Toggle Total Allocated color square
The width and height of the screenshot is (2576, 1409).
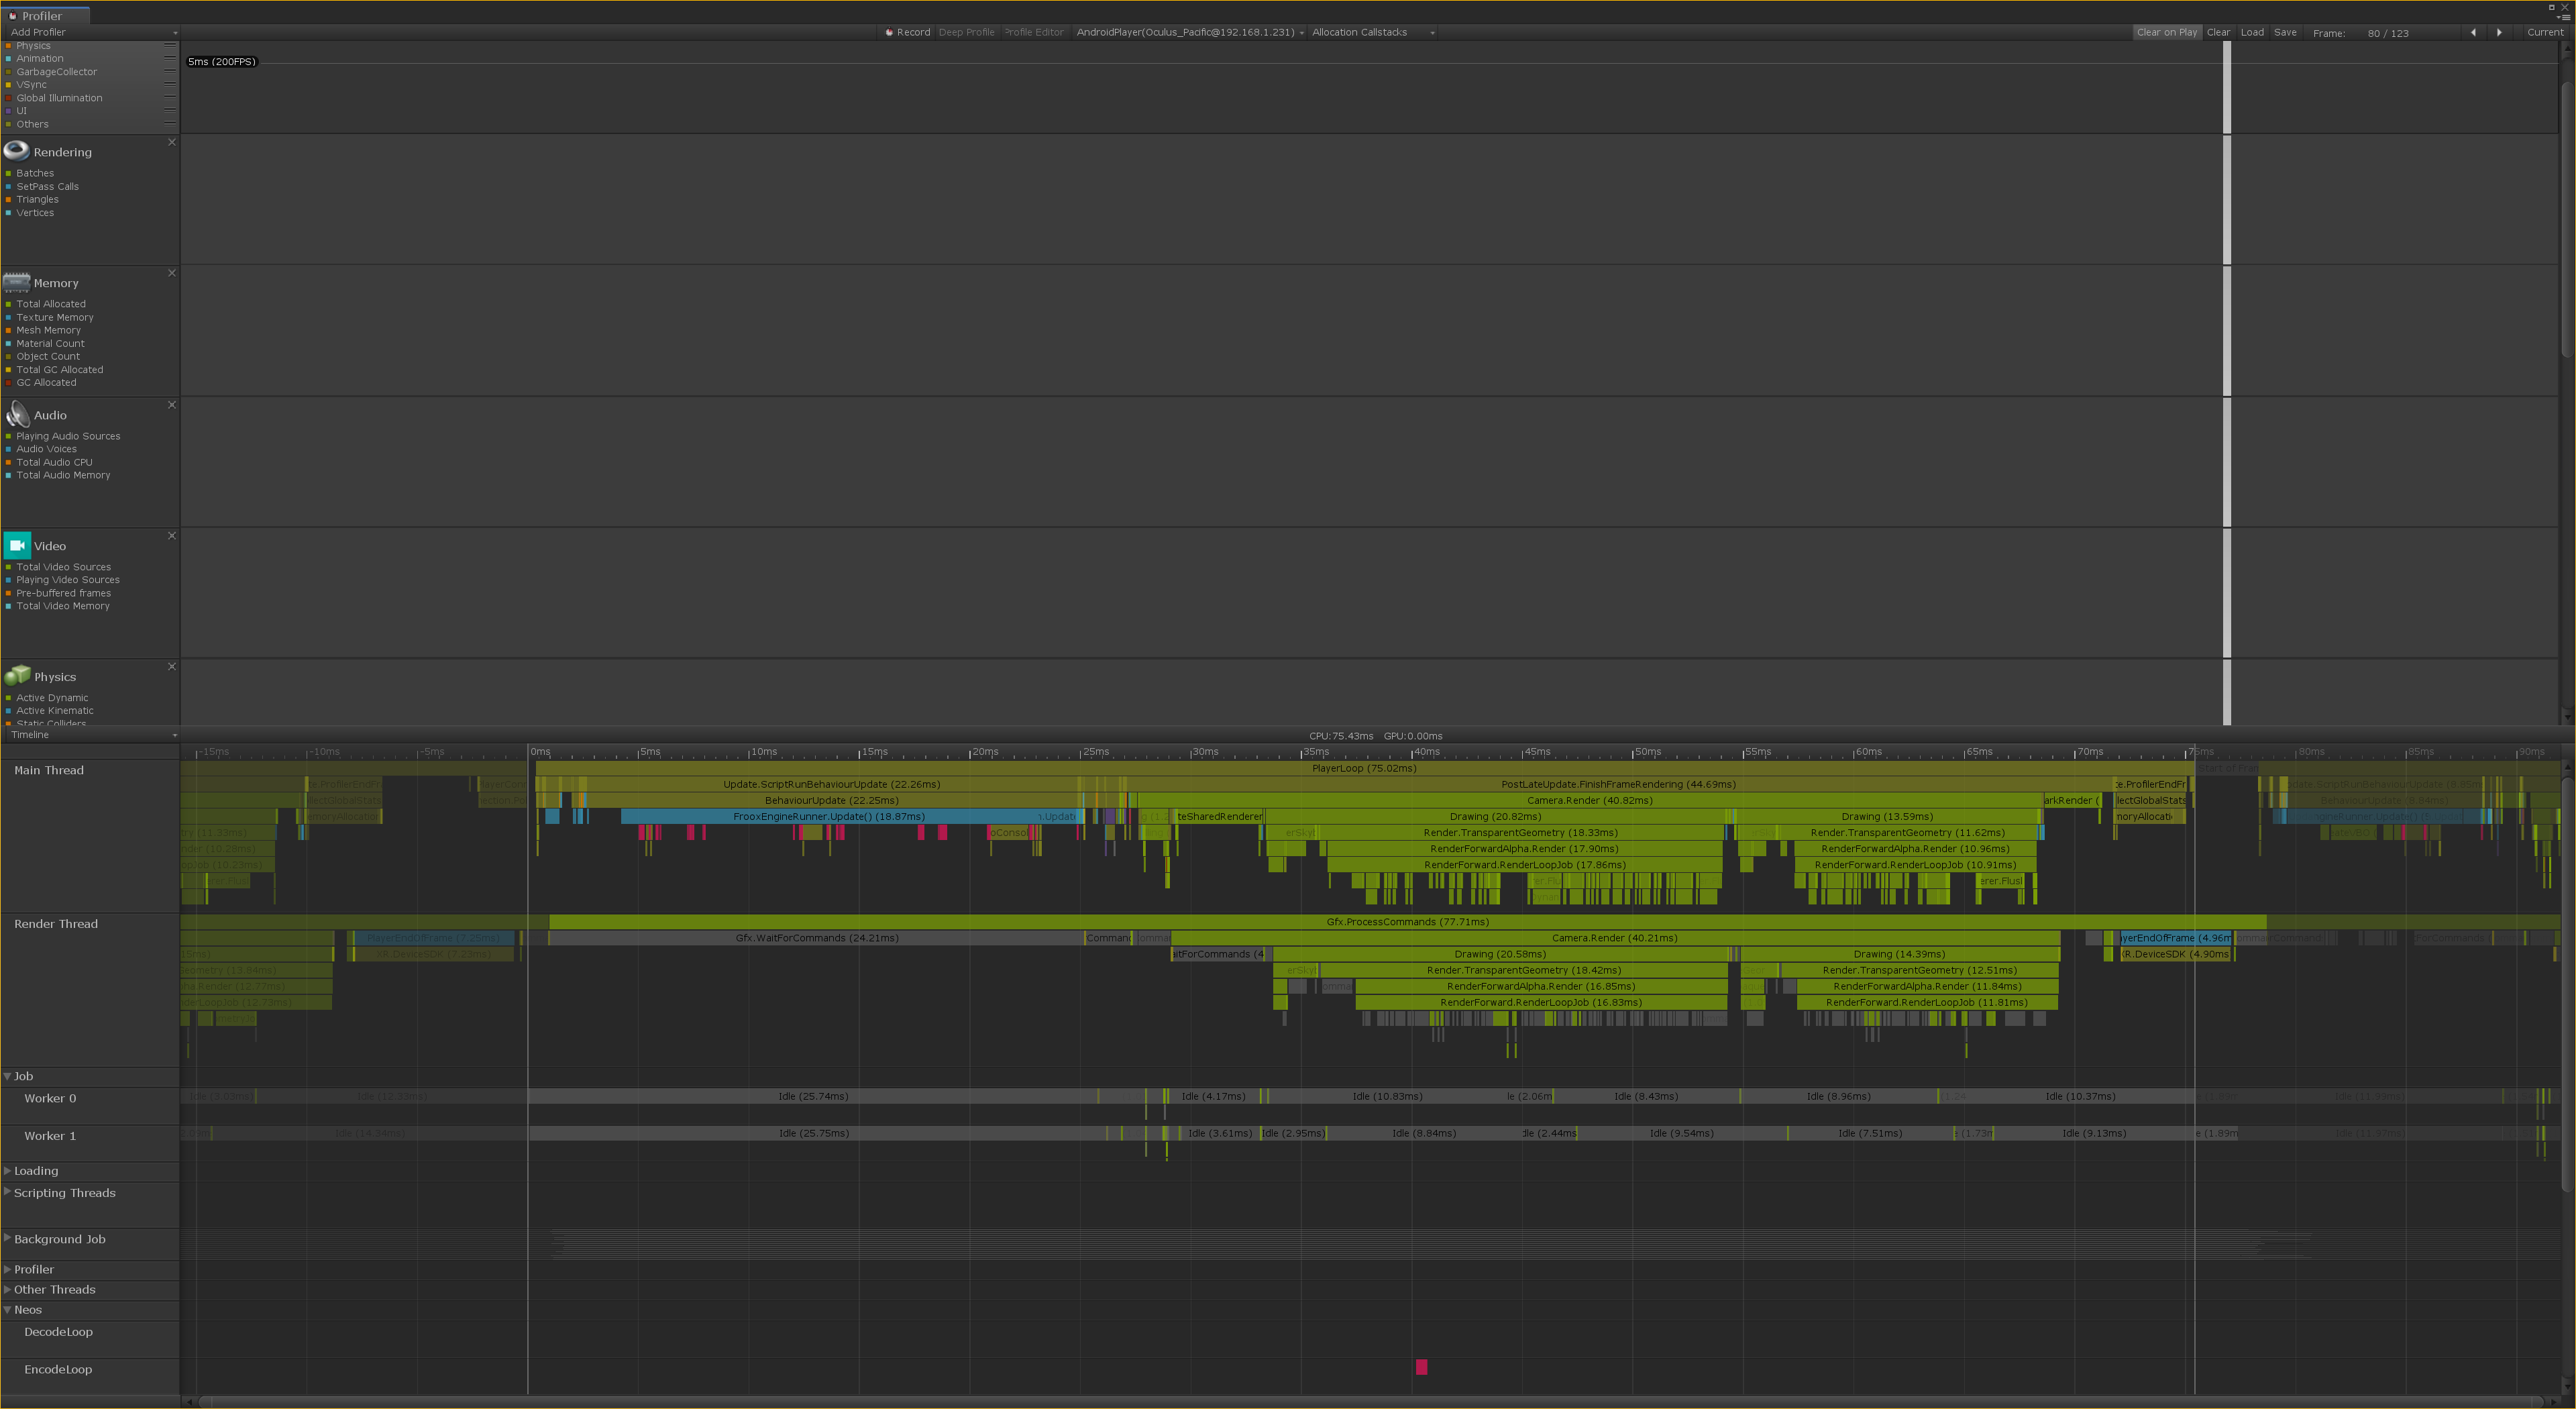click(8, 305)
